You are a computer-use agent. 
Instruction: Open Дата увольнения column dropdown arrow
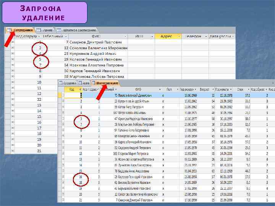click(x=233, y=37)
